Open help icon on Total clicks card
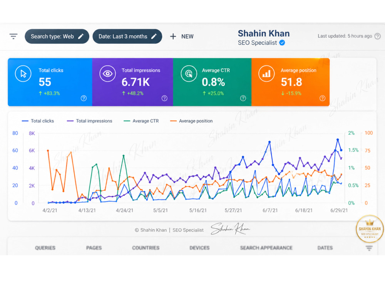 click(84, 98)
